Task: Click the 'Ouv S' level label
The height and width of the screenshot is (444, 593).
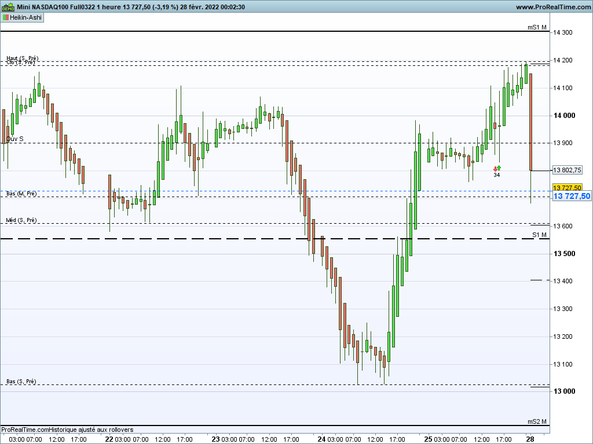Action: coord(14,139)
